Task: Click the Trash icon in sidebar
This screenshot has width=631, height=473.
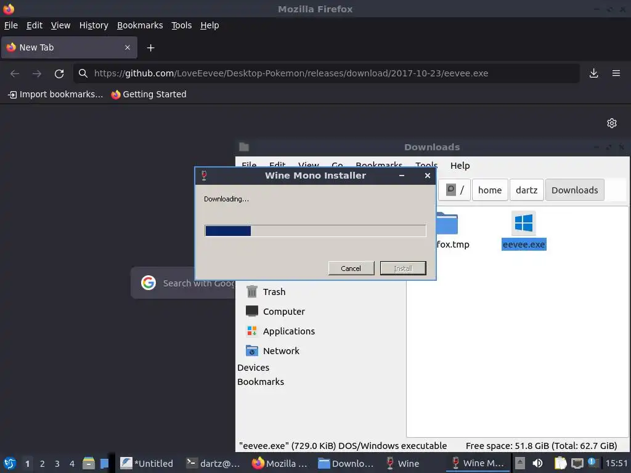Action: tap(252, 291)
